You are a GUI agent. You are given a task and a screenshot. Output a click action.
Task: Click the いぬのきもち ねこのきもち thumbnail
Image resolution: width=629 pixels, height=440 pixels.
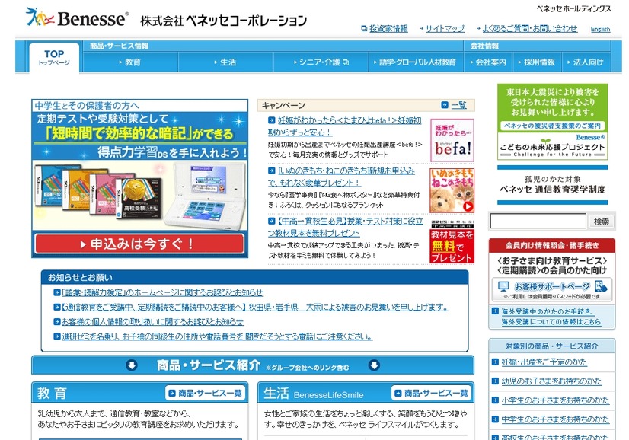point(452,190)
